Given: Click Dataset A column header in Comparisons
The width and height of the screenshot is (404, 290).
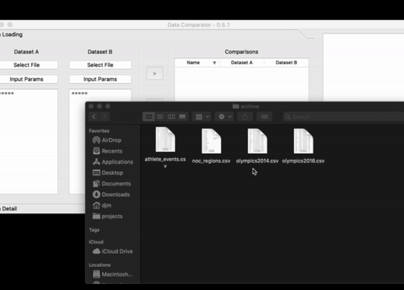Looking at the screenshot, I should [242, 63].
